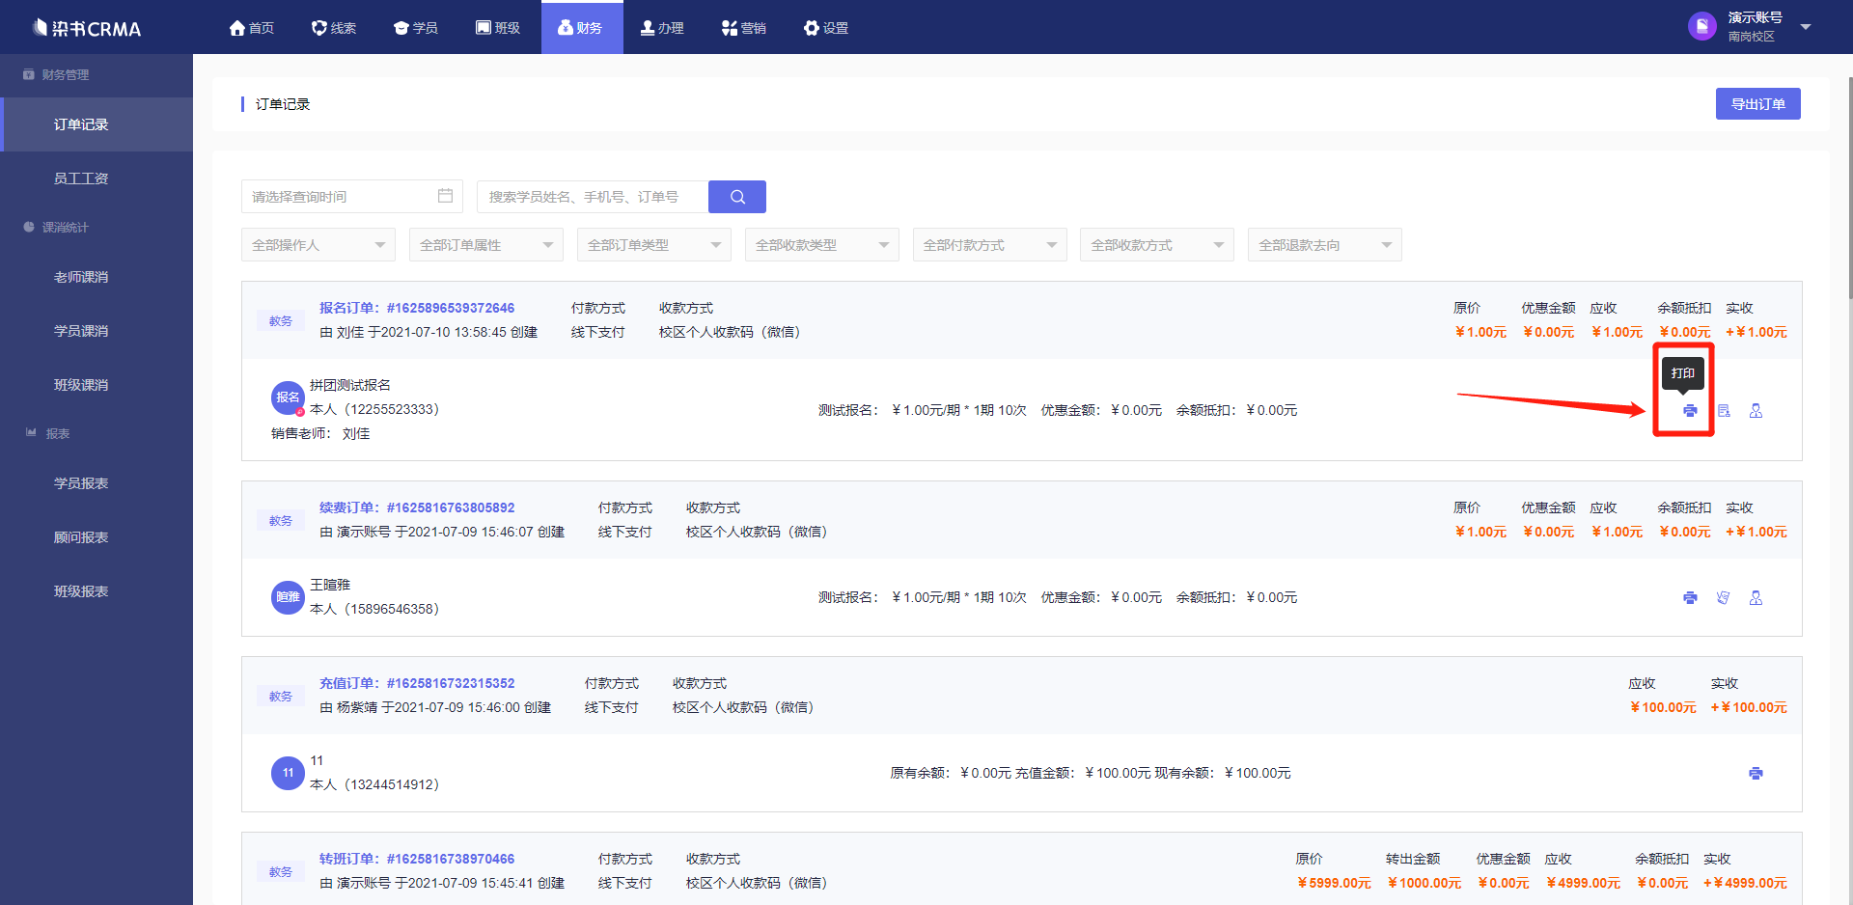
Task: Click the print icon for 拼团测试报名 order
Action: (1690, 411)
